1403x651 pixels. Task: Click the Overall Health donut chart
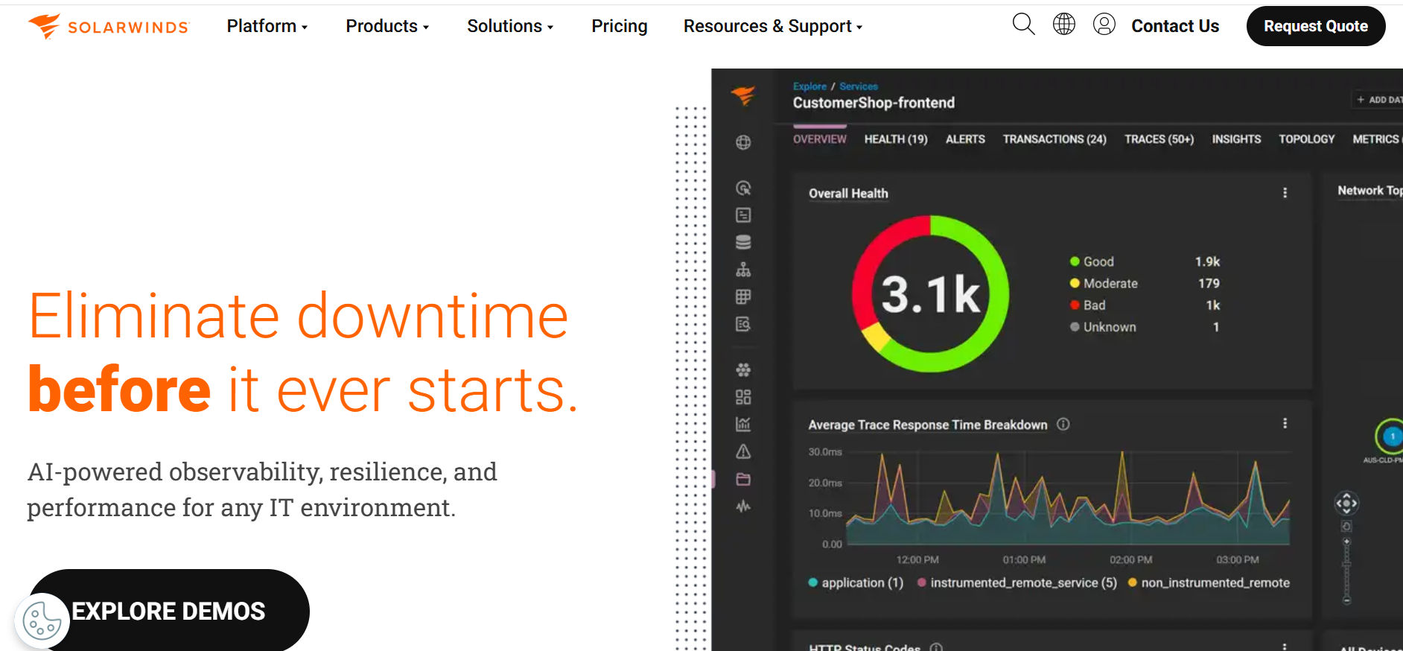930,293
